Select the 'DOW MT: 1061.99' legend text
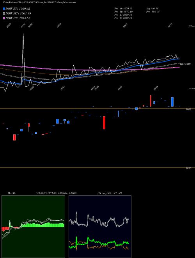 coord(18,14)
